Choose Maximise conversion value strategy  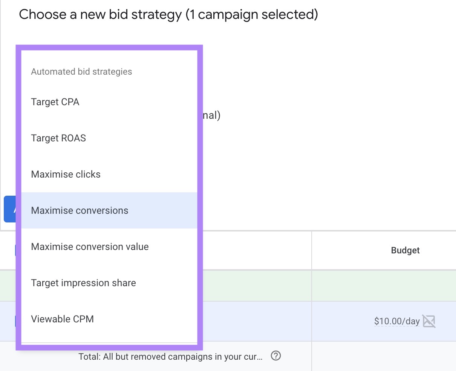90,247
